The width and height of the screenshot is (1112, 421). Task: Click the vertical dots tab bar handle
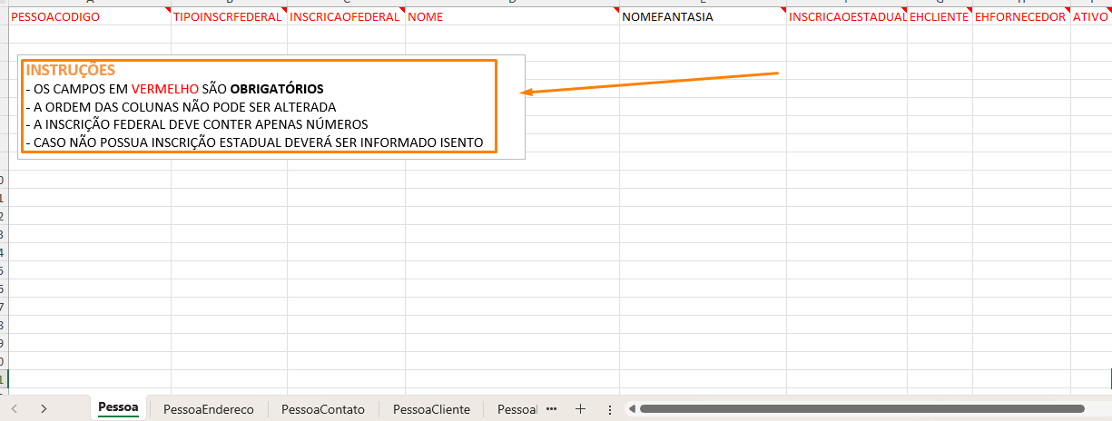coord(610,409)
